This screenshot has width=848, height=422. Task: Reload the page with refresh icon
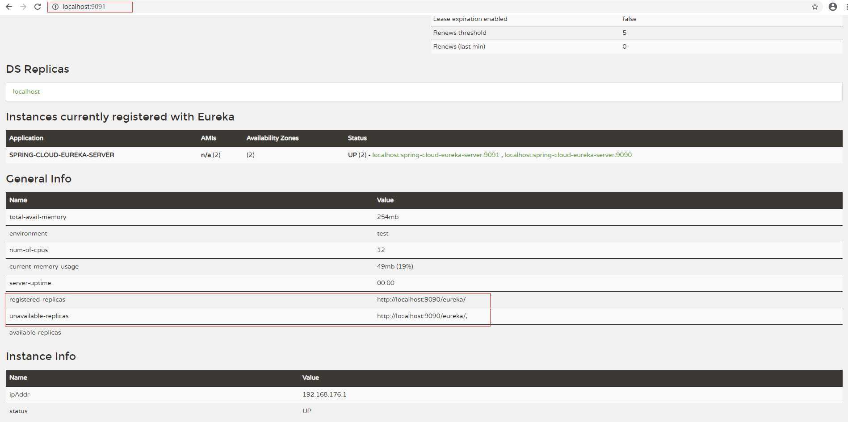38,7
